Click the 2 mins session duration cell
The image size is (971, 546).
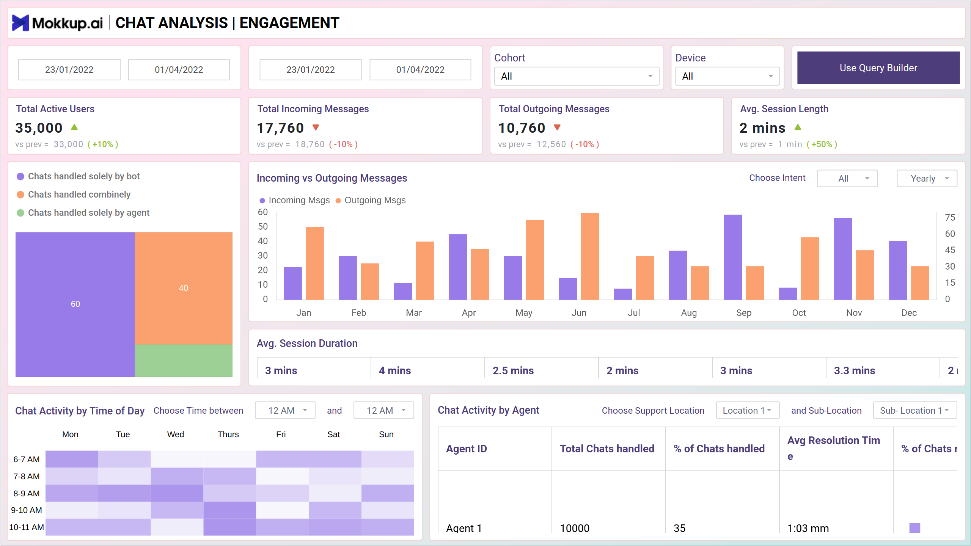pyautogui.click(x=655, y=368)
